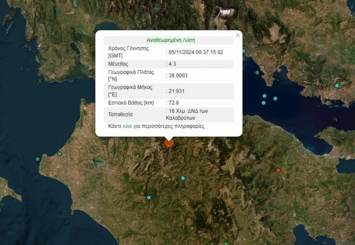Click the teal marker on the far right coastline

pos(336,85)
